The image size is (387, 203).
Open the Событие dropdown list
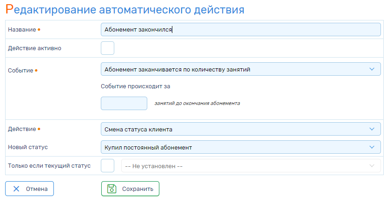241,69
